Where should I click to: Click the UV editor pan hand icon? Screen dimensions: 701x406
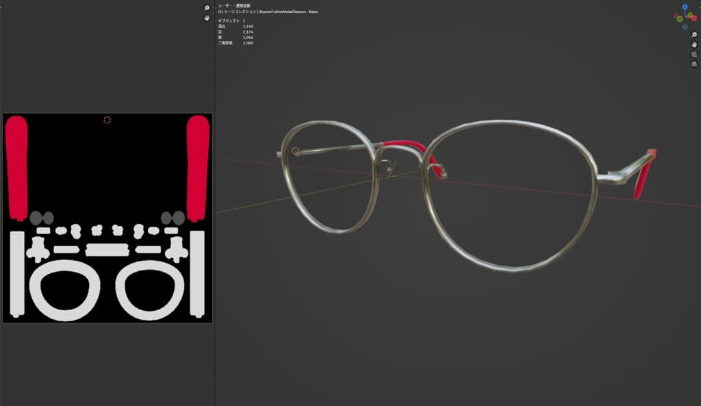point(207,18)
